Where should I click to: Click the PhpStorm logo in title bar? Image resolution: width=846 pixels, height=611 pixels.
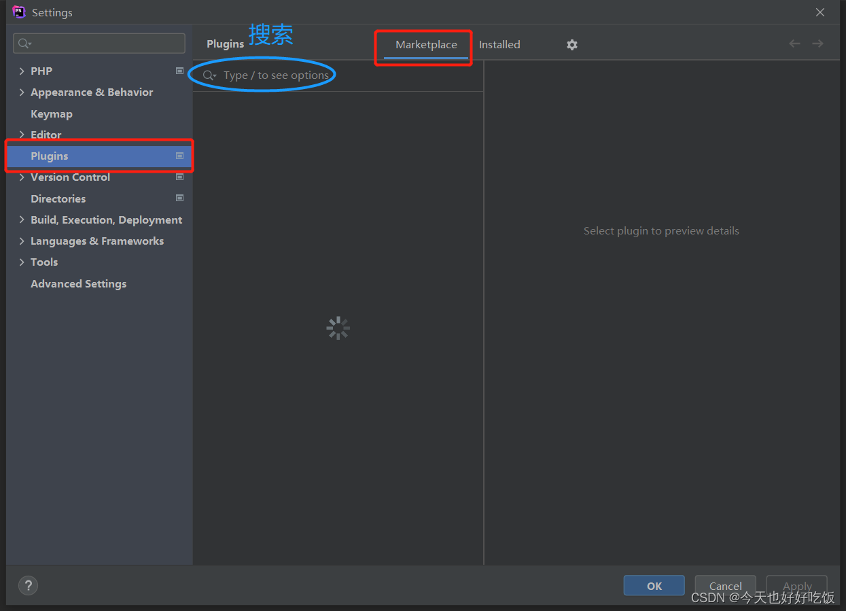pos(19,12)
